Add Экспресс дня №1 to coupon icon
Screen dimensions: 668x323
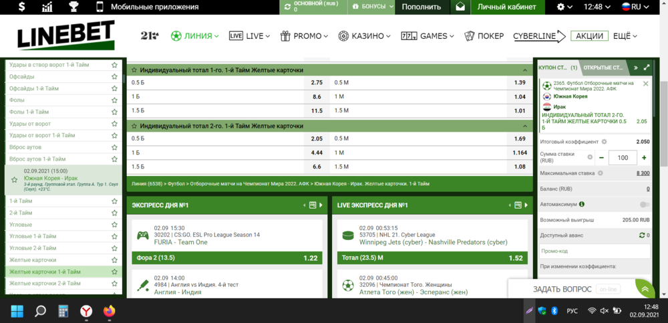click(313, 206)
